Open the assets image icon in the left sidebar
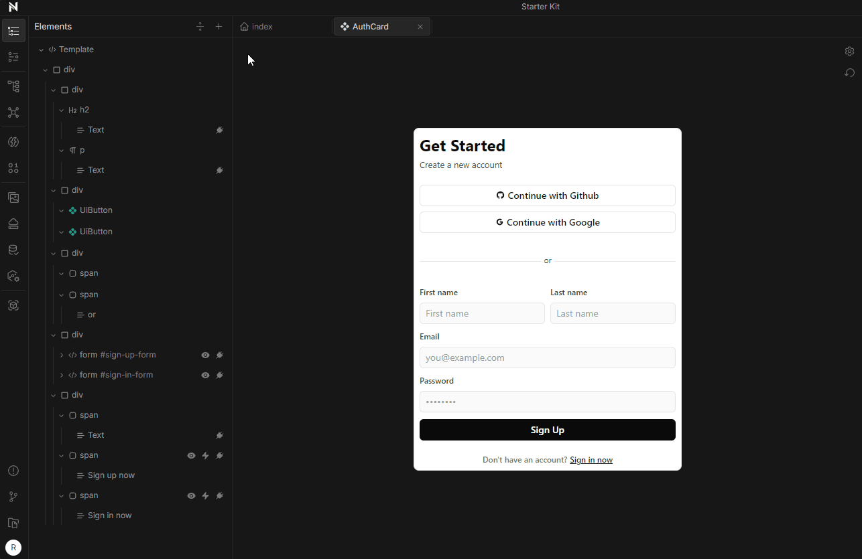Viewport: 862px width, 559px height. [x=13, y=197]
